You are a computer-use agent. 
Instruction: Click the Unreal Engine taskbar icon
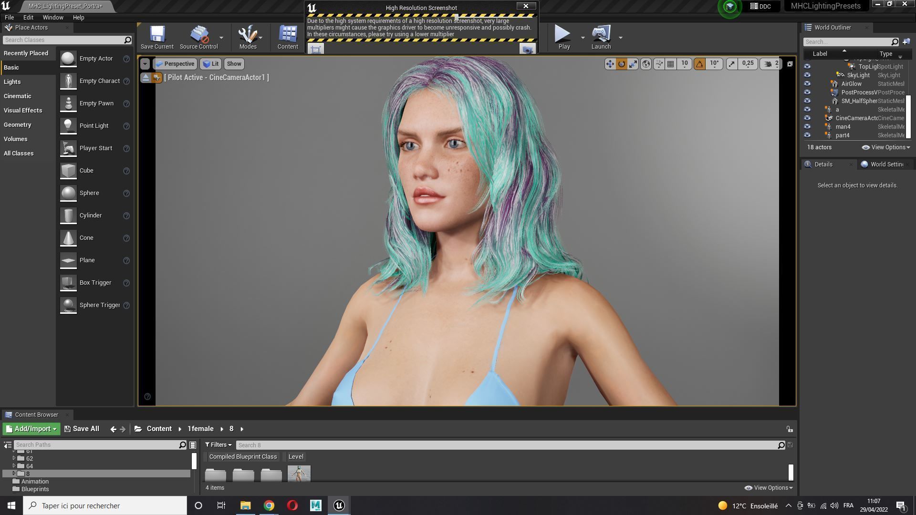(339, 505)
